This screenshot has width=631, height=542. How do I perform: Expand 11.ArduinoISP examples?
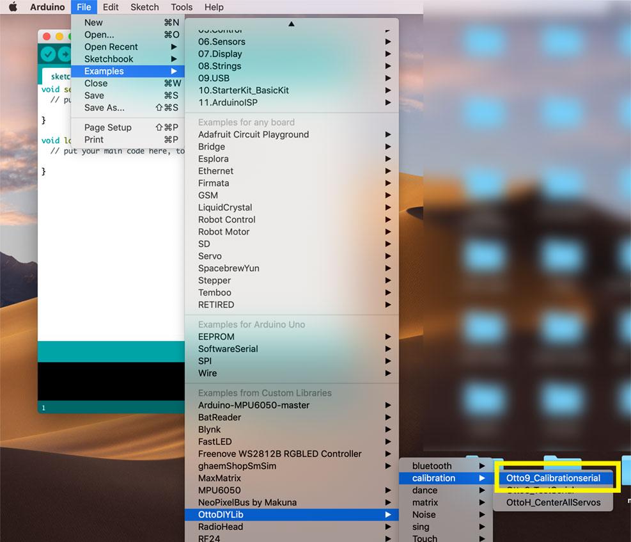coord(292,102)
